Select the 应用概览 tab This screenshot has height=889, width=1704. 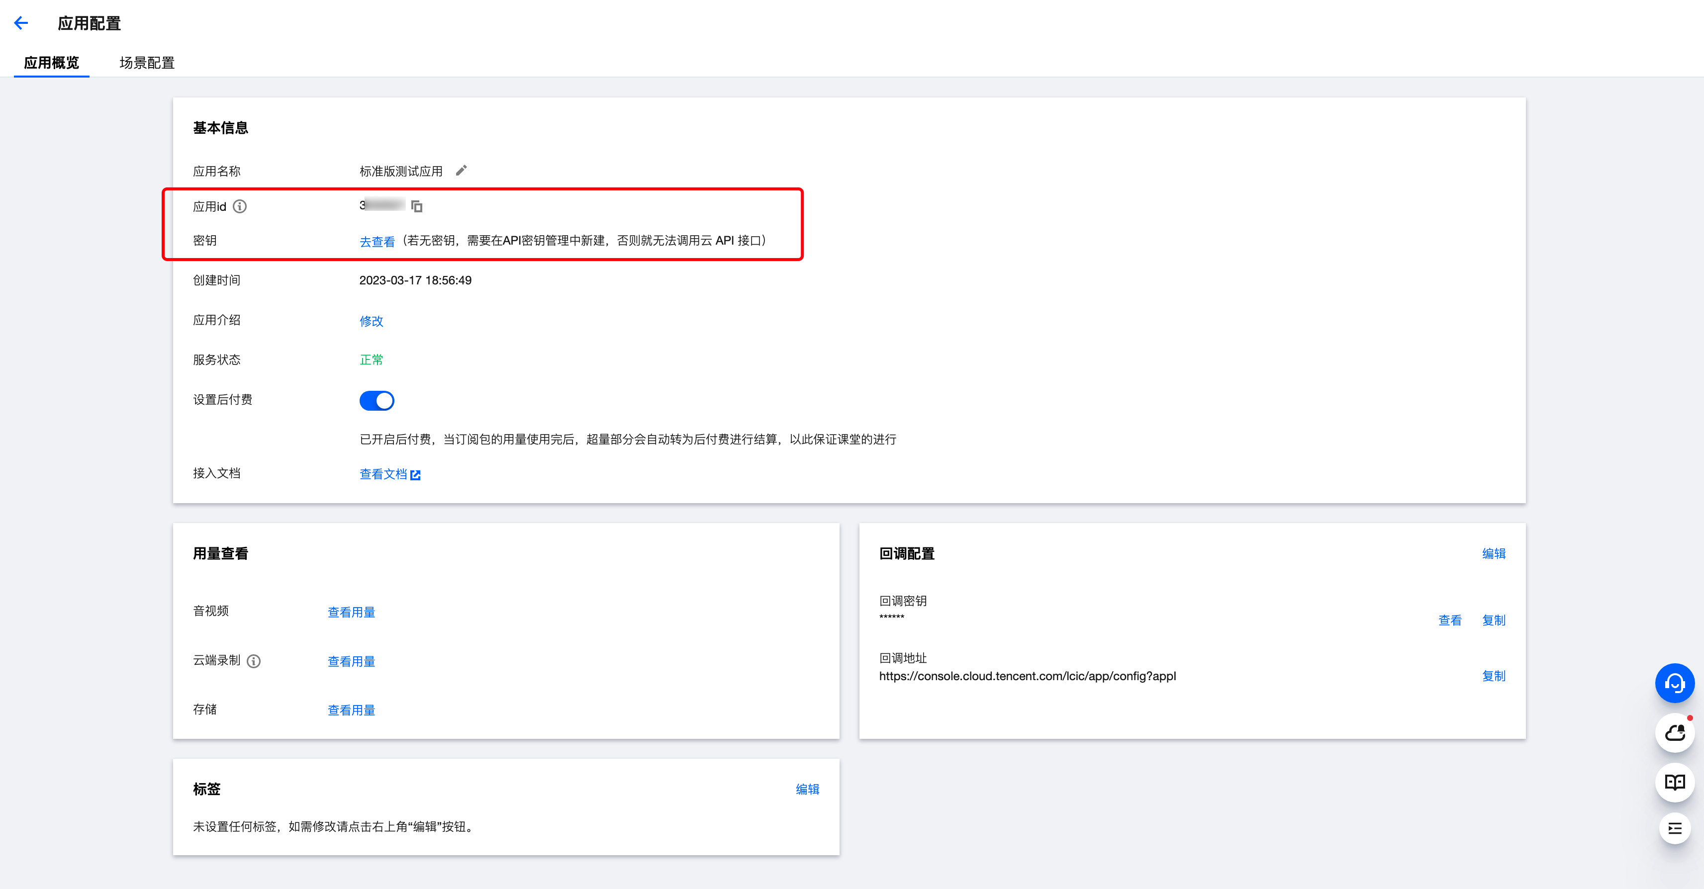click(52, 63)
